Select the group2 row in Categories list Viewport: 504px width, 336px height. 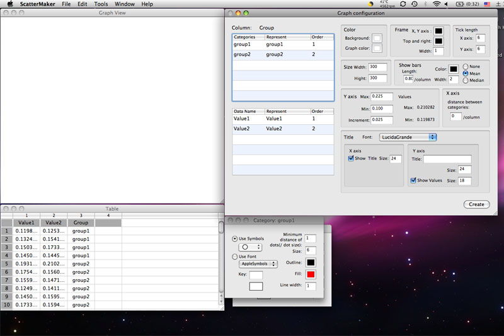283,55
